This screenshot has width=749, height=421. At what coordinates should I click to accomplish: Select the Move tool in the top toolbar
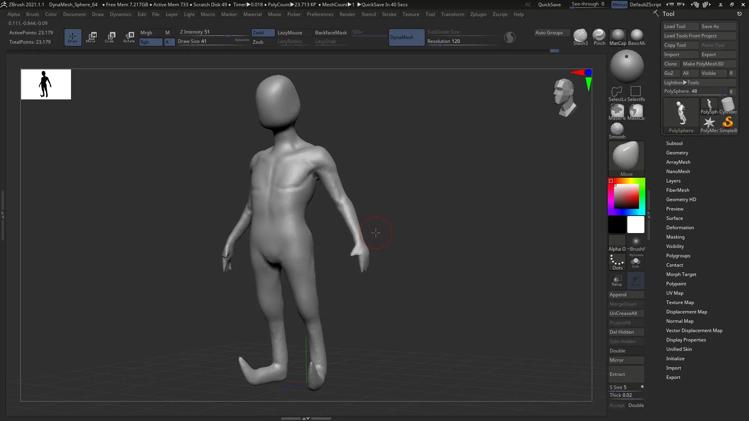point(91,37)
